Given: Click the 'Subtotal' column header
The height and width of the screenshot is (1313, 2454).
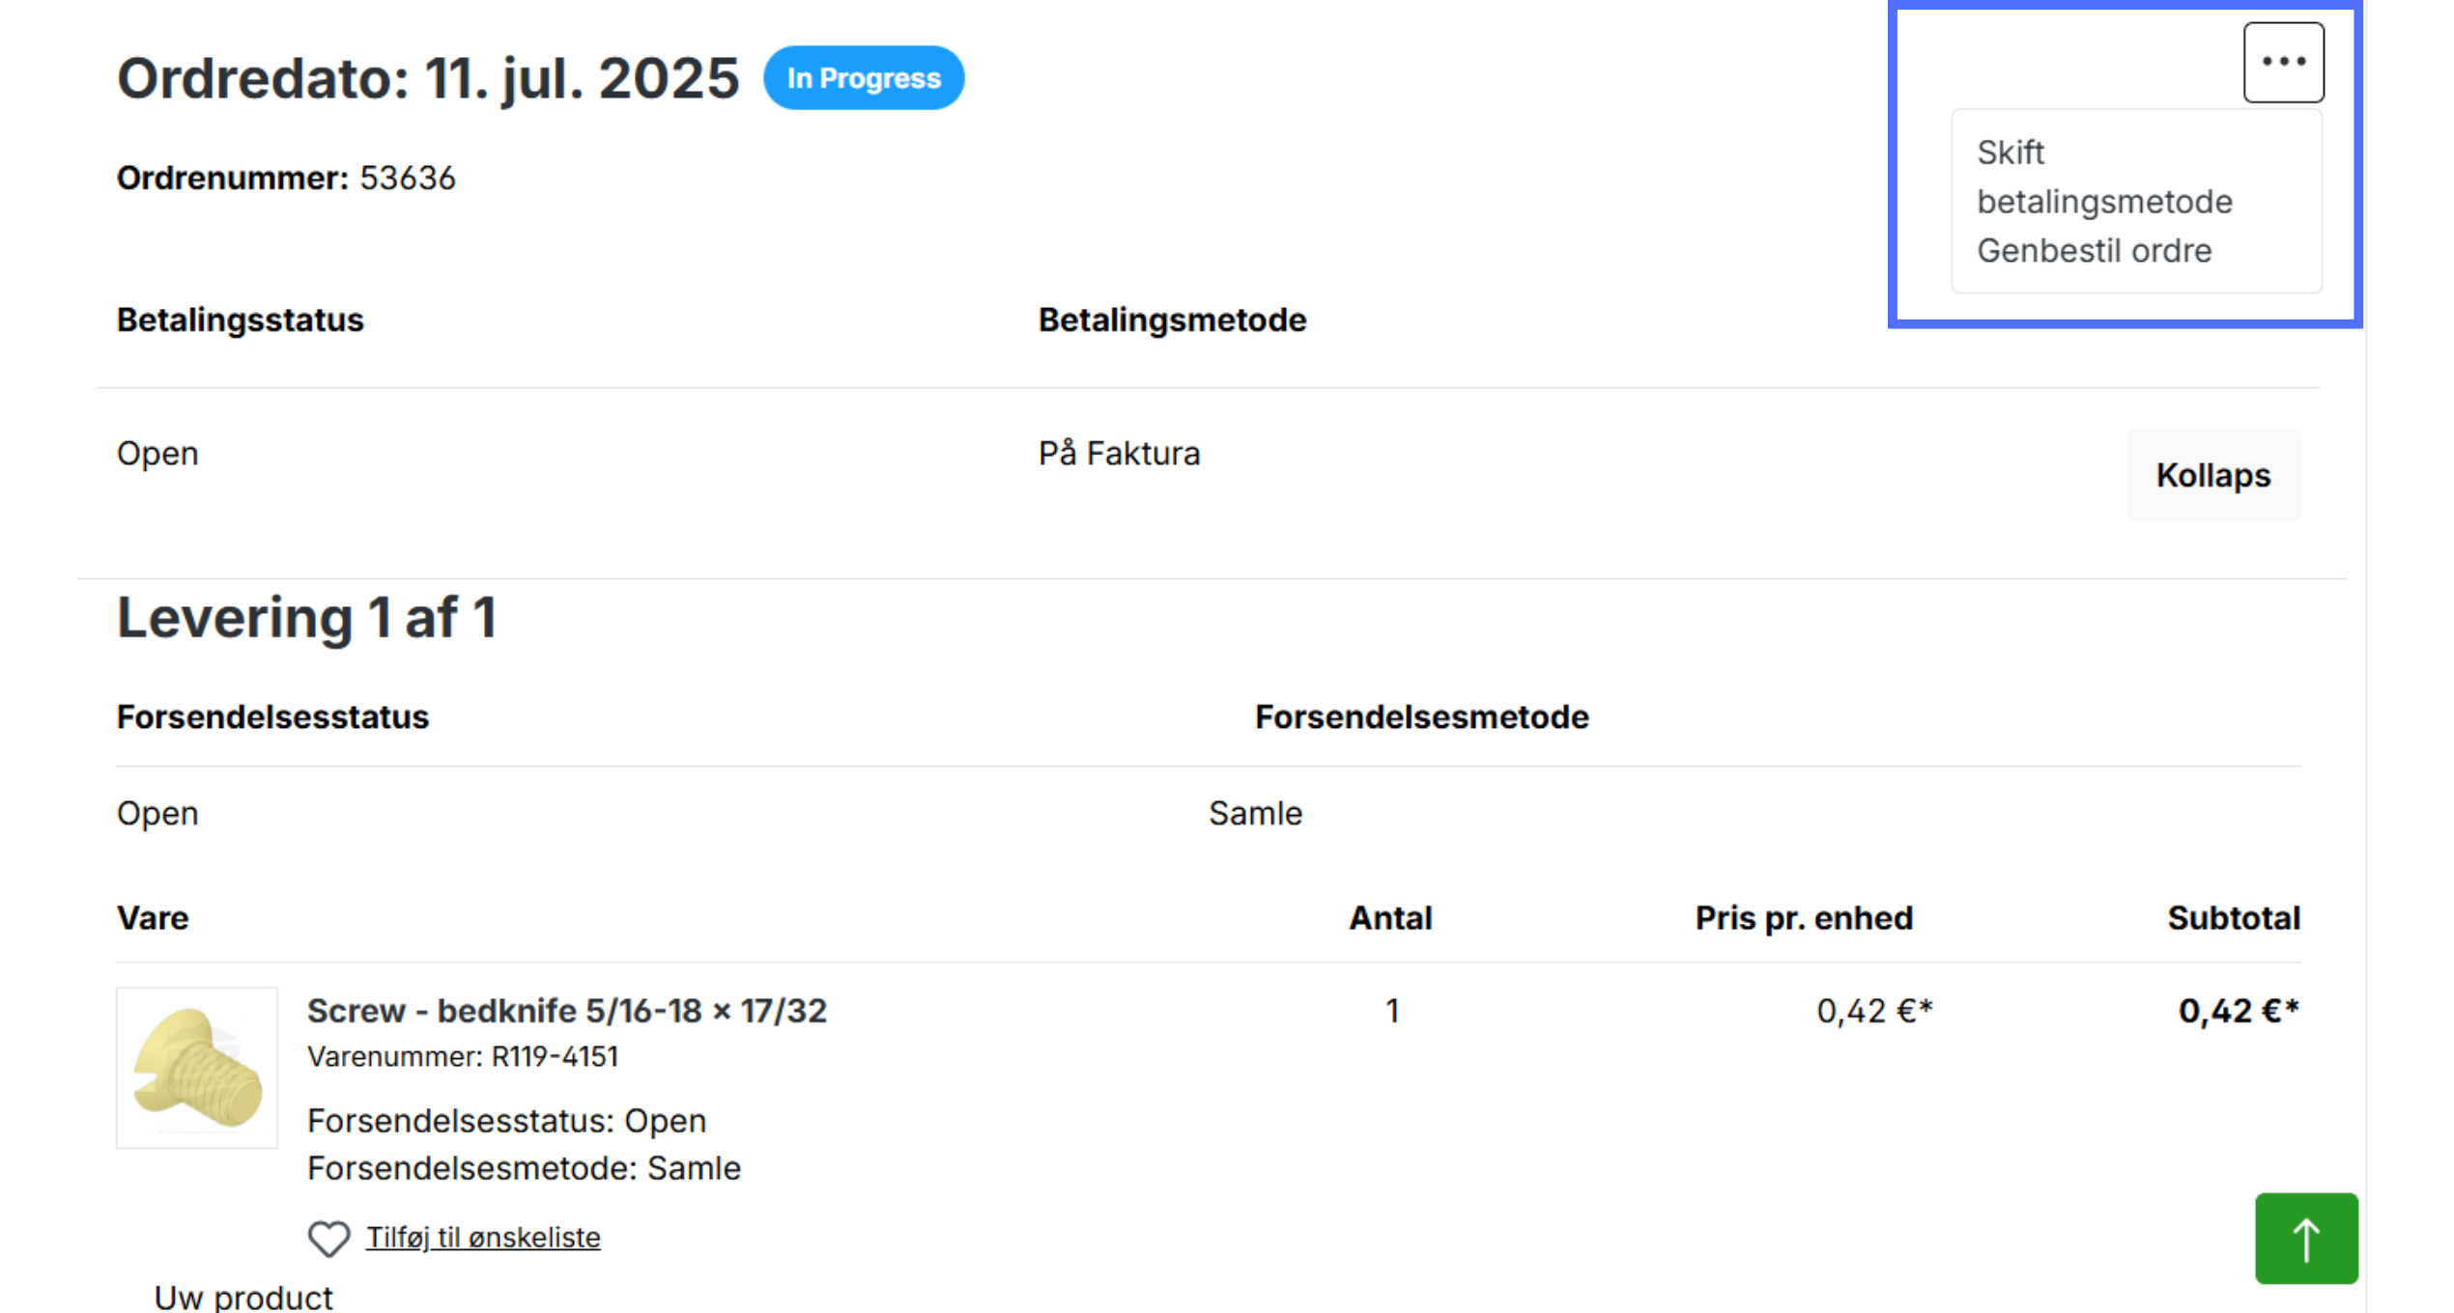Looking at the screenshot, I should pos(2234,918).
